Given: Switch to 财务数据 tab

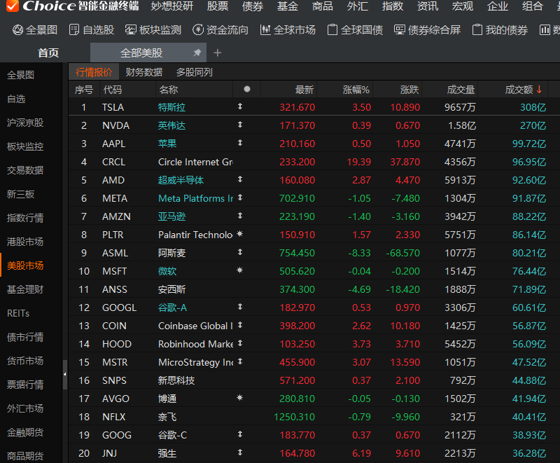Looking at the screenshot, I should pyautogui.click(x=144, y=72).
